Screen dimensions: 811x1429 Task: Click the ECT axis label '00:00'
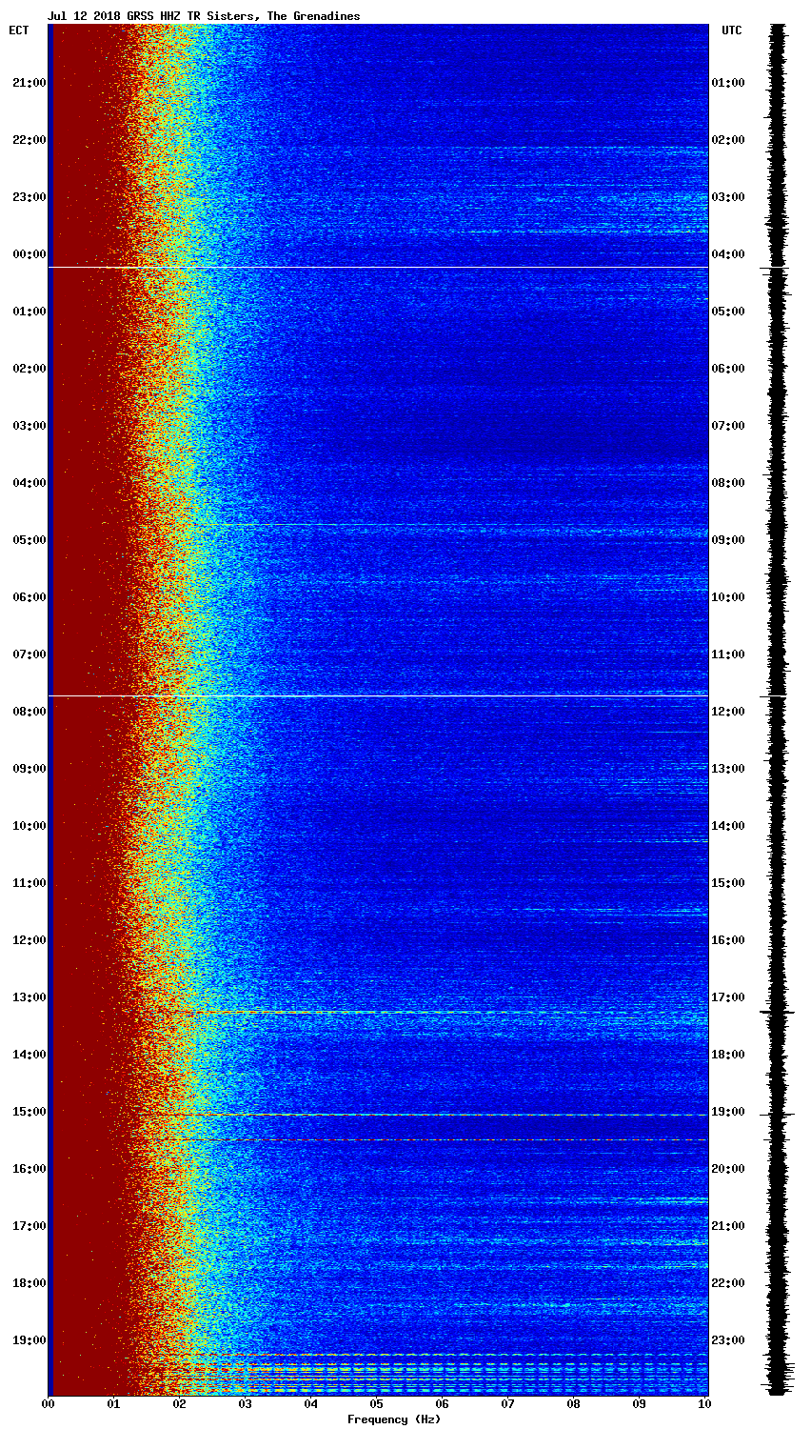click(x=30, y=254)
